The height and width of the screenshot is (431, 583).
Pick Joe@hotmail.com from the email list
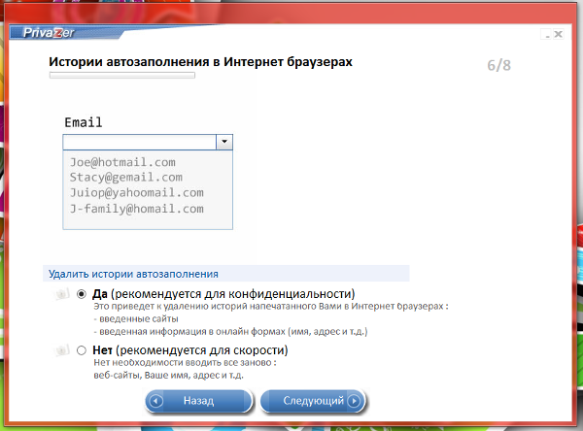tap(122, 162)
